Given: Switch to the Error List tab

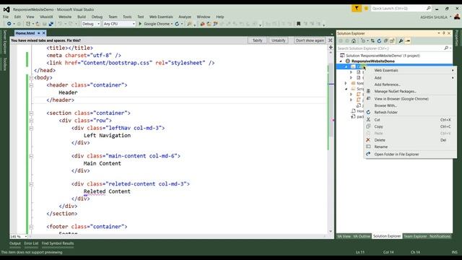Looking at the screenshot, I should pos(31,243).
